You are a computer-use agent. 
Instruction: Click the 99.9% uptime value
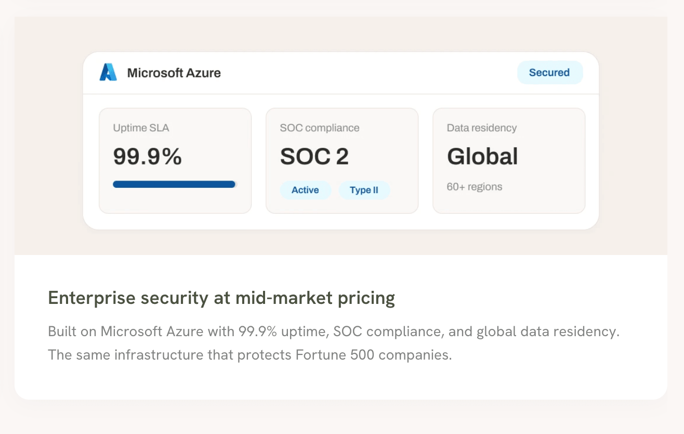click(x=148, y=156)
